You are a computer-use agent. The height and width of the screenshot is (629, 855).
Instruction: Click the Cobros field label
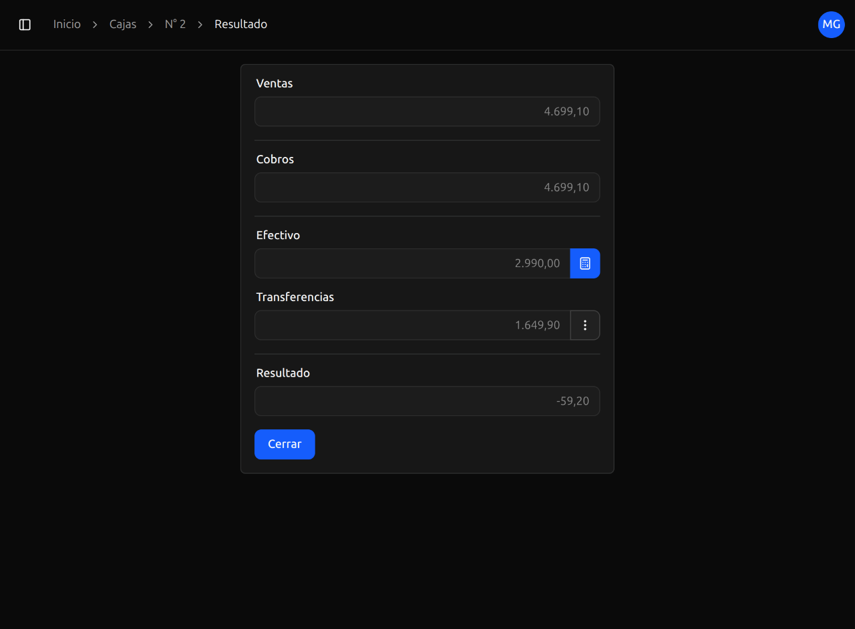coord(275,160)
